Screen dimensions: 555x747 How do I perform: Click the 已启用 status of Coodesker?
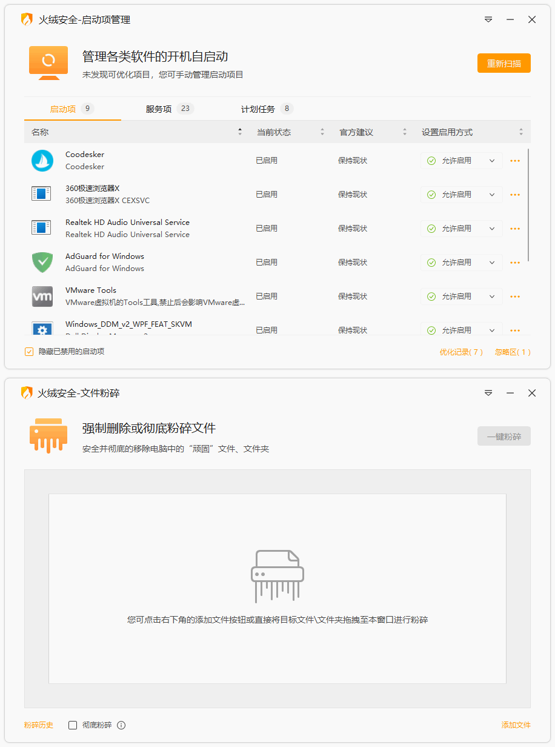point(267,161)
